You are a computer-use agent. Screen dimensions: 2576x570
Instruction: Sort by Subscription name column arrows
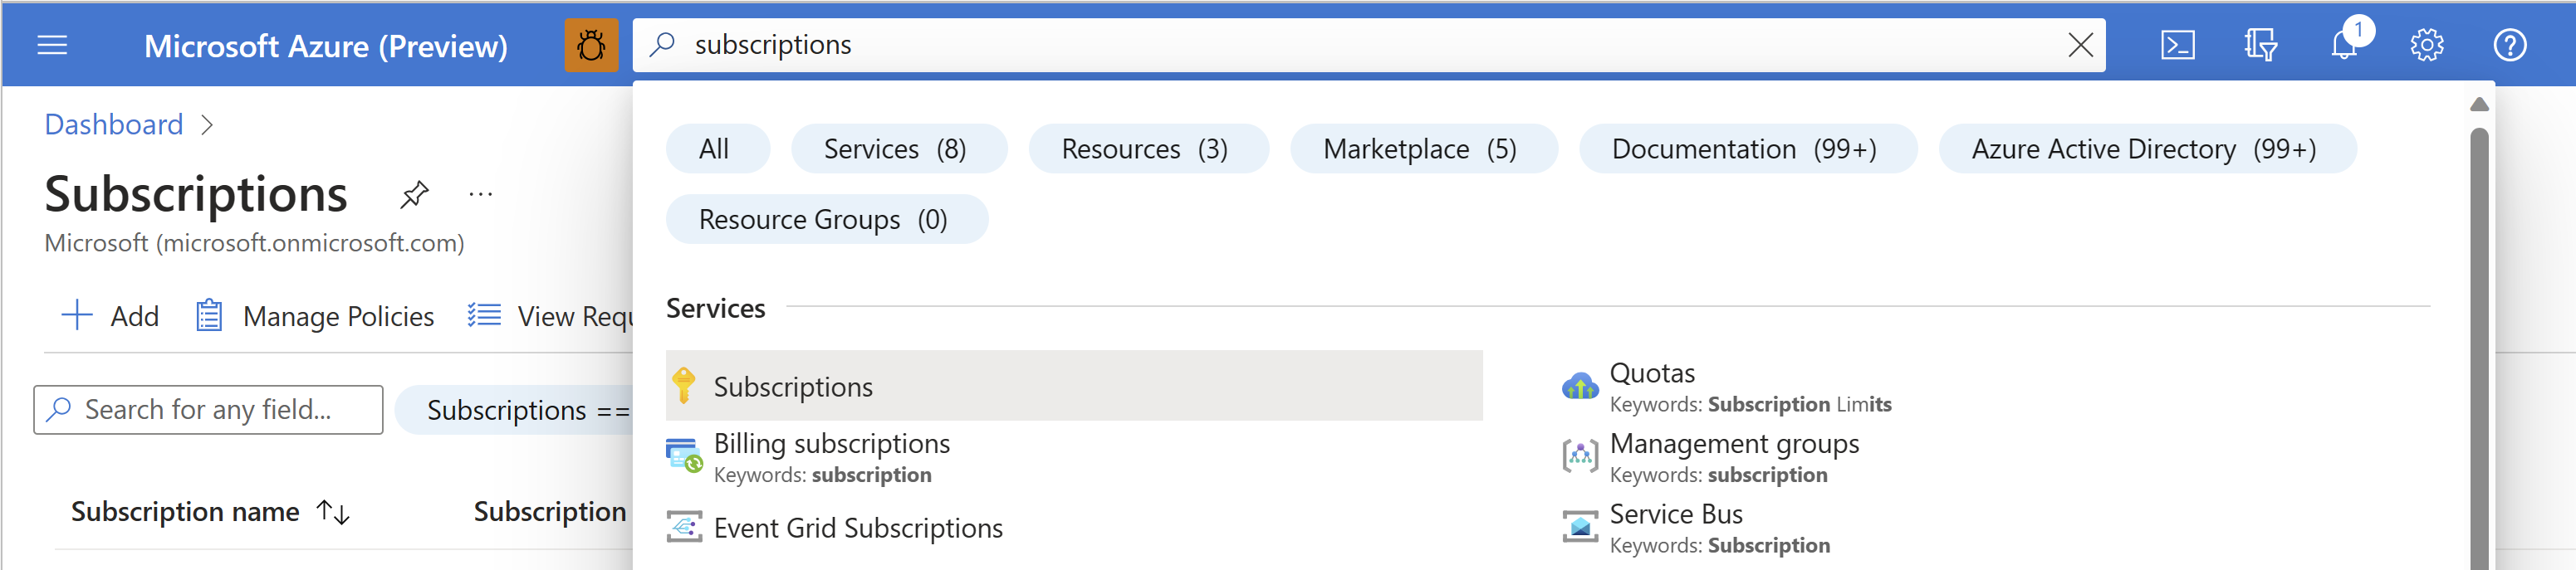(x=333, y=512)
